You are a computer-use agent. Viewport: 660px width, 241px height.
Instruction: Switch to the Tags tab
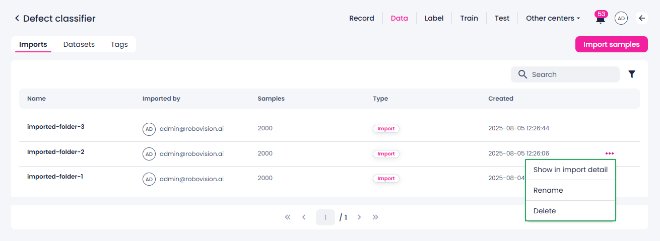pyautogui.click(x=119, y=44)
